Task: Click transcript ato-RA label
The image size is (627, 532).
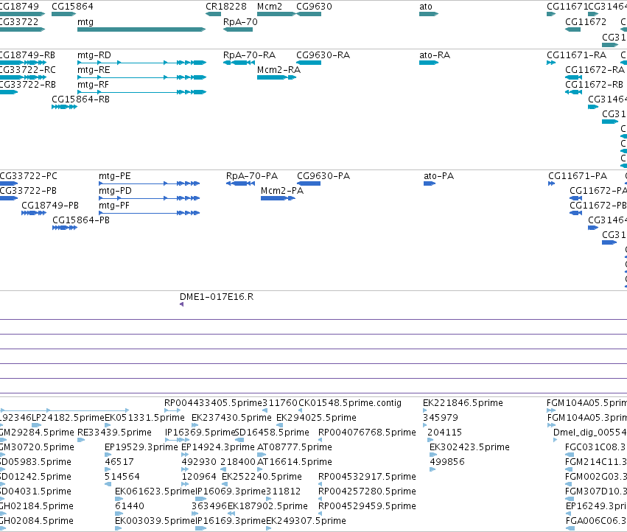Action: click(435, 55)
